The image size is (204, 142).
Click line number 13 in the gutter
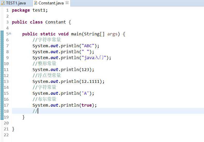(x=6, y=81)
